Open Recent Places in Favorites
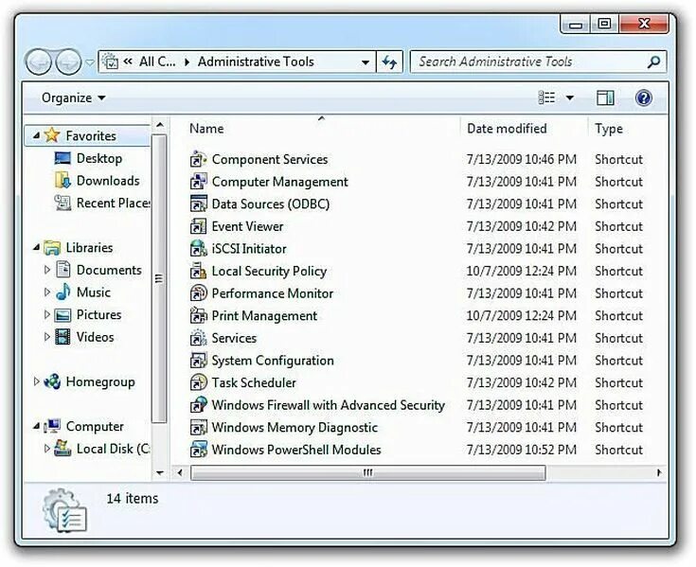 114,203
